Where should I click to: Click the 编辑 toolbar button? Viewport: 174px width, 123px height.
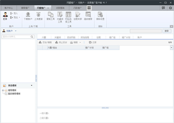pos(74,42)
